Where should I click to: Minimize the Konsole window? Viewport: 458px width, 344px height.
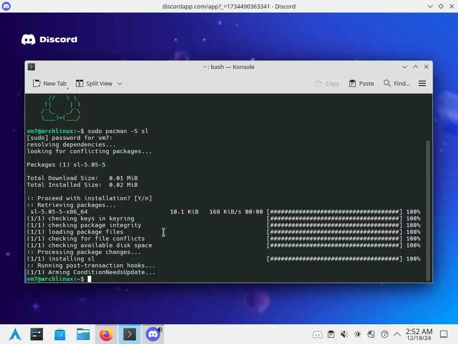pyautogui.click(x=404, y=67)
